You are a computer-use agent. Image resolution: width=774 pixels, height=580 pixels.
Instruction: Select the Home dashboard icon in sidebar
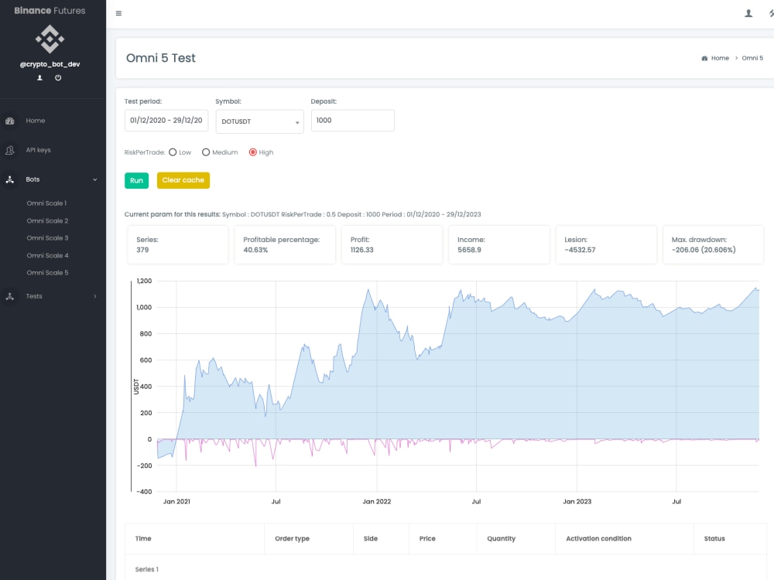[9, 121]
